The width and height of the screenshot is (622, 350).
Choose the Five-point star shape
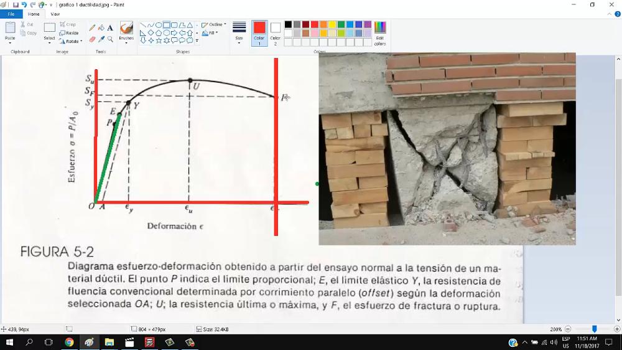(x=158, y=40)
